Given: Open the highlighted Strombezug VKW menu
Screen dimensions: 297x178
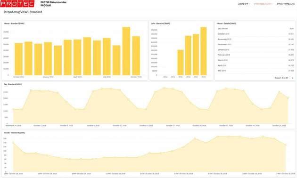Looking at the screenshot, I should [x=263, y=4].
